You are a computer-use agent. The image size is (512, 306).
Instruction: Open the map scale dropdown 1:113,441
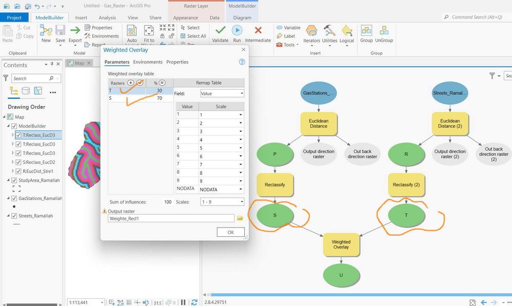(102, 302)
